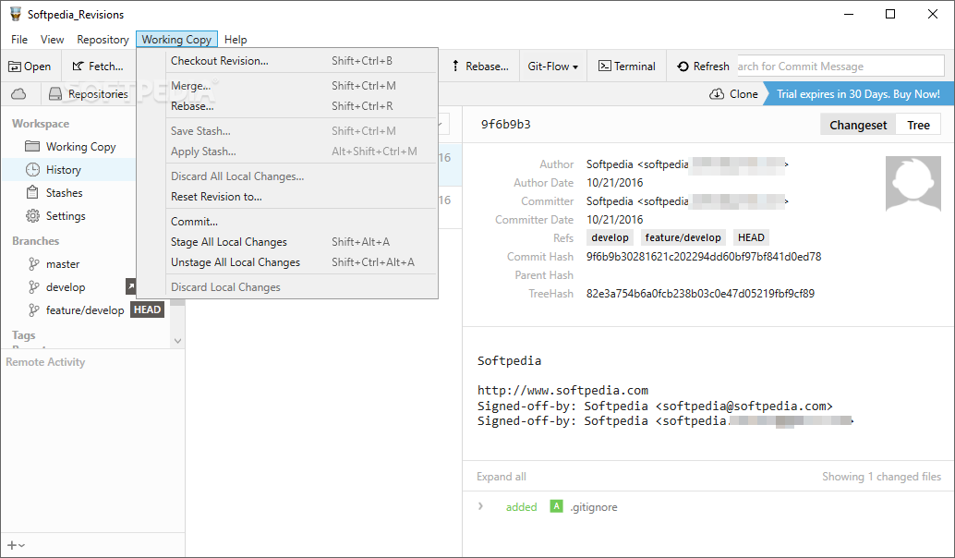Select the develop branch

pos(66,287)
